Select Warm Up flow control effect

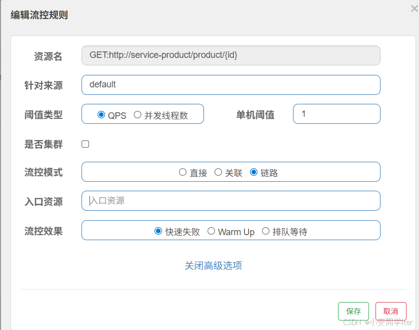[211, 231]
